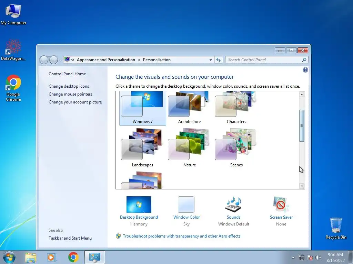The width and height of the screenshot is (353, 264).
Task: Click the Action Center flag icon
Action: click(x=310, y=257)
